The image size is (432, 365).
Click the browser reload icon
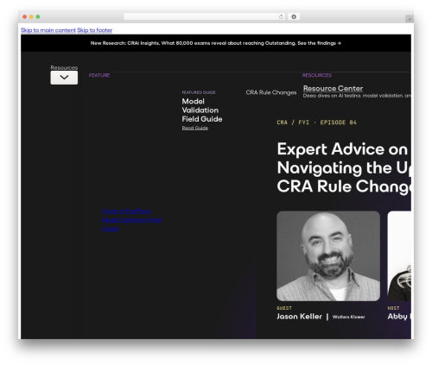click(x=281, y=16)
